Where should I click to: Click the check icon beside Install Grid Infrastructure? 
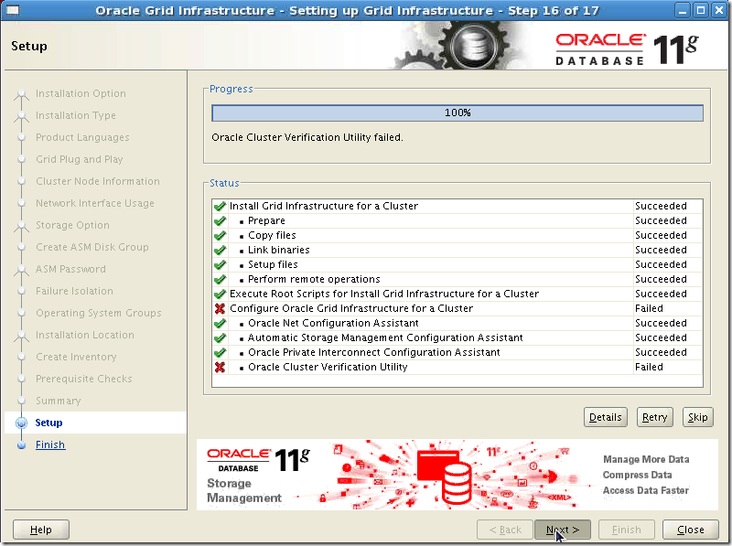click(x=220, y=206)
